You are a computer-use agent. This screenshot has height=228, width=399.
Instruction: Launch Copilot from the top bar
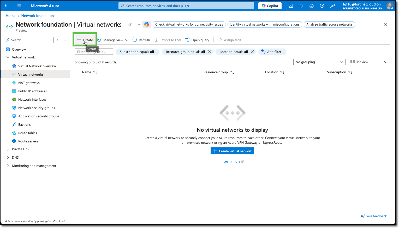270,5
